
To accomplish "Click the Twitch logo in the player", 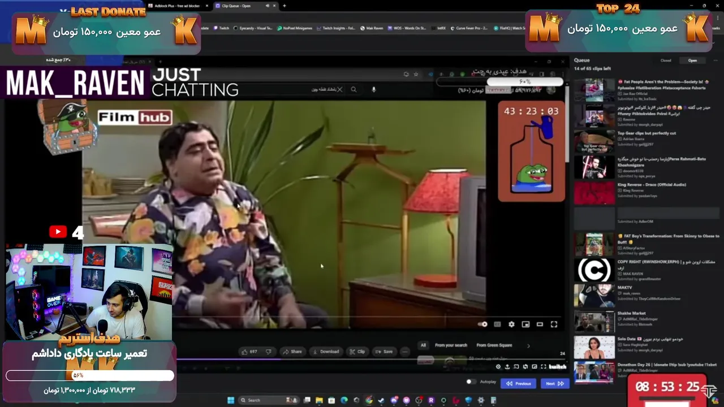I will (x=557, y=367).
